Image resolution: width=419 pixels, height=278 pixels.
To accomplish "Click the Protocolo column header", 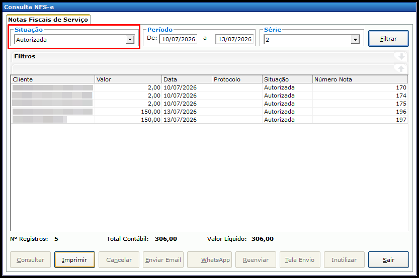I will coord(237,79).
